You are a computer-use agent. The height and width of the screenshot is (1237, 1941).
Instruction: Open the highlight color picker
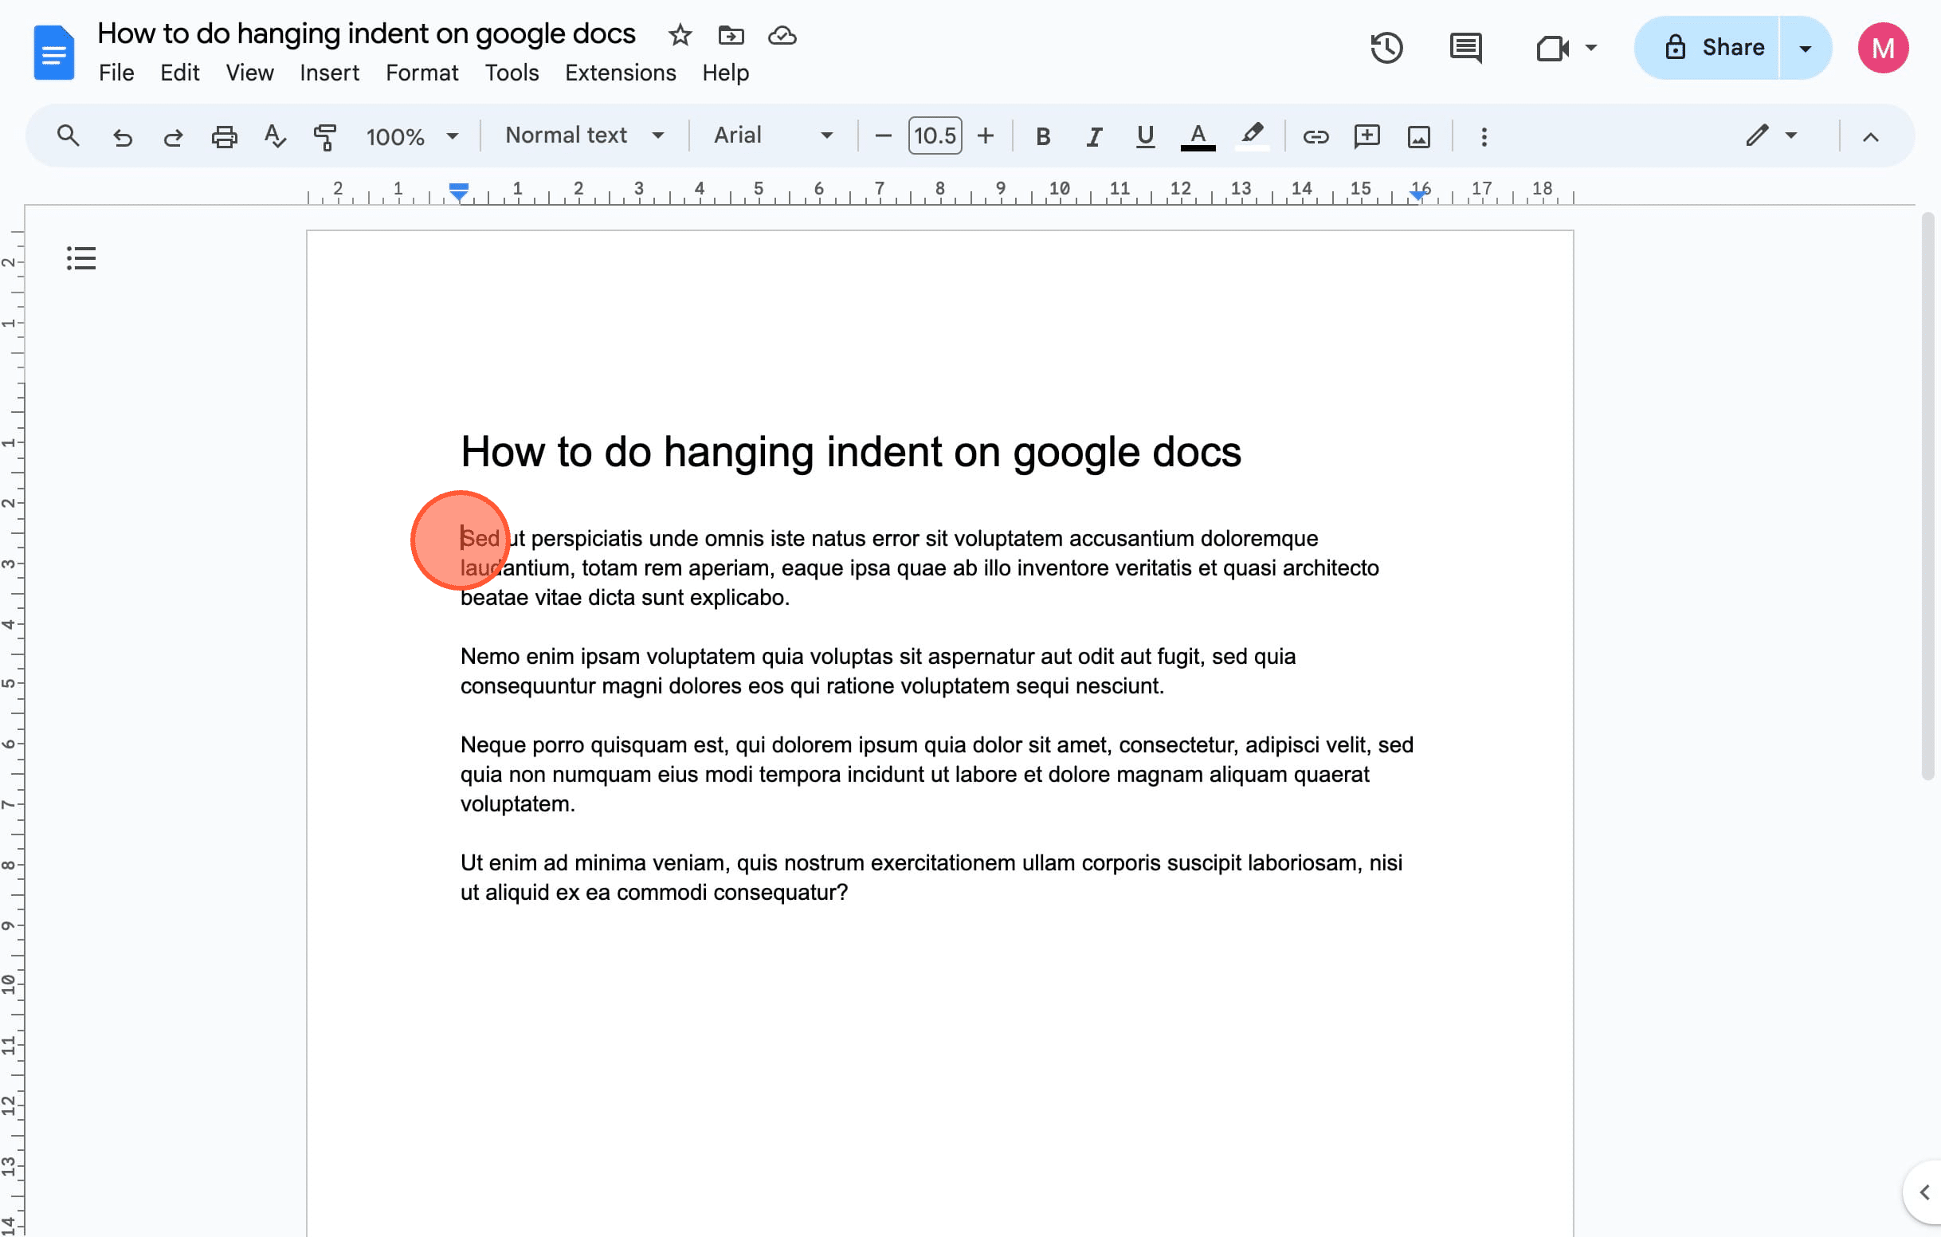coord(1252,136)
